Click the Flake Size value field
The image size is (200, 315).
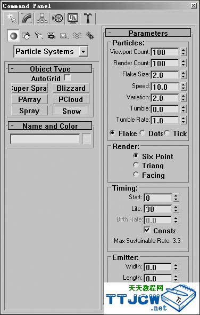[164, 75]
